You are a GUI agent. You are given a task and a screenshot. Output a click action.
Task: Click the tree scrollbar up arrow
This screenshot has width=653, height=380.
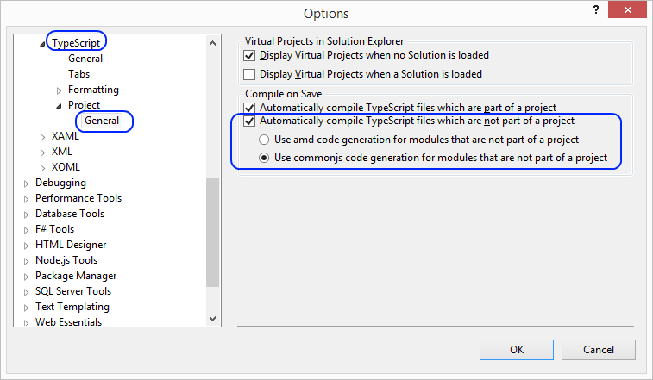(x=213, y=41)
